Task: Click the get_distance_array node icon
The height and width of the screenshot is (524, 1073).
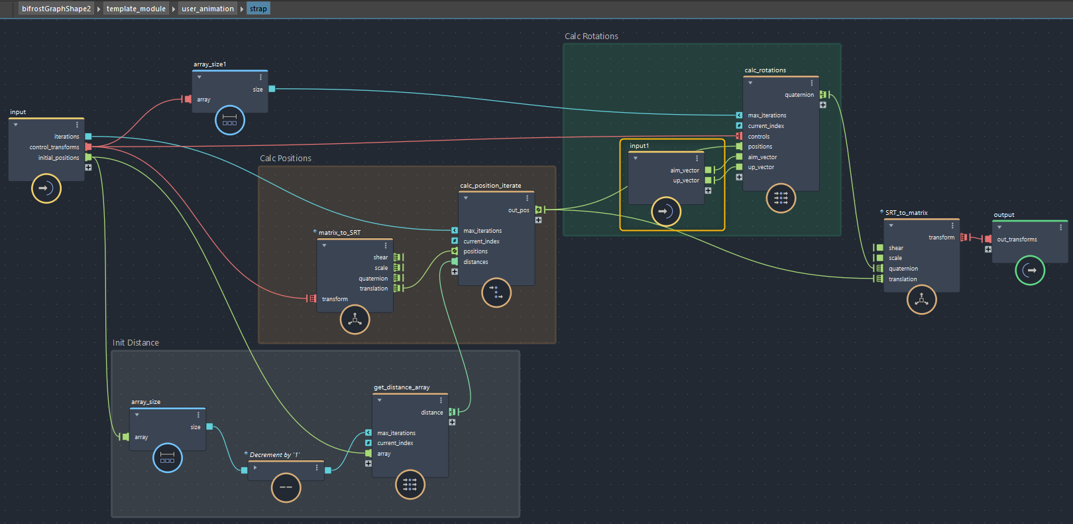Action: (x=410, y=484)
